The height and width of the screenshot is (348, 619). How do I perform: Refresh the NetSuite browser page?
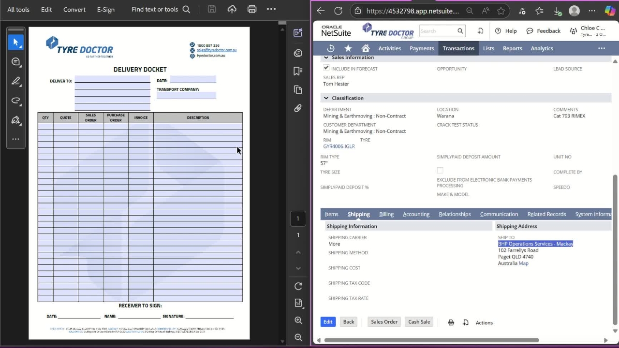pyautogui.click(x=338, y=11)
